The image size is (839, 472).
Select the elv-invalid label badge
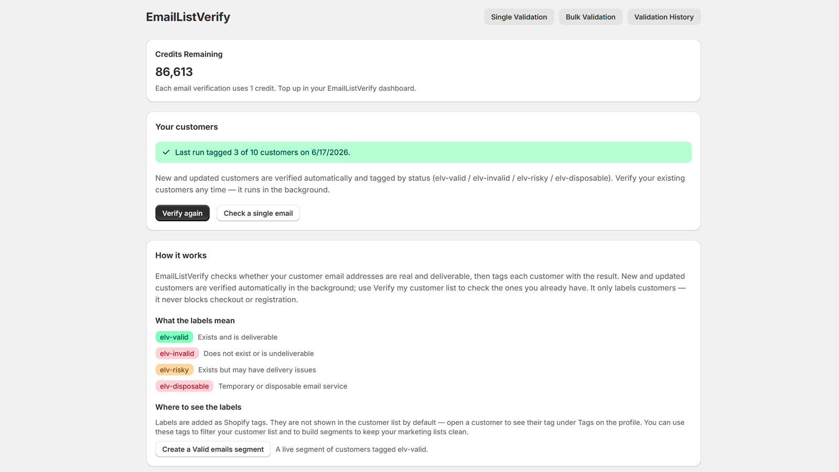click(177, 353)
